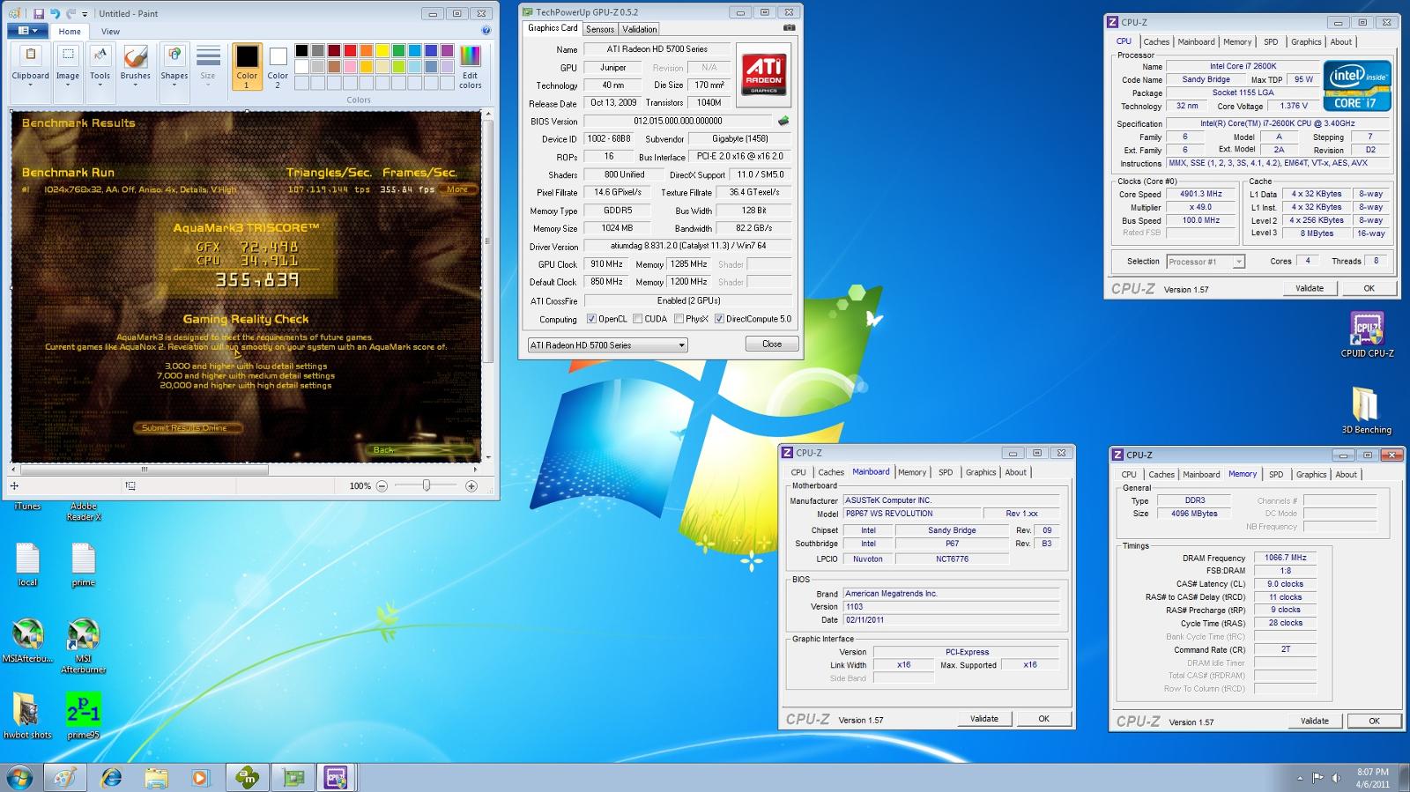Open the Caches tab in the top CPU-Z window
1410x792 pixels.
tap(1156, 41)
